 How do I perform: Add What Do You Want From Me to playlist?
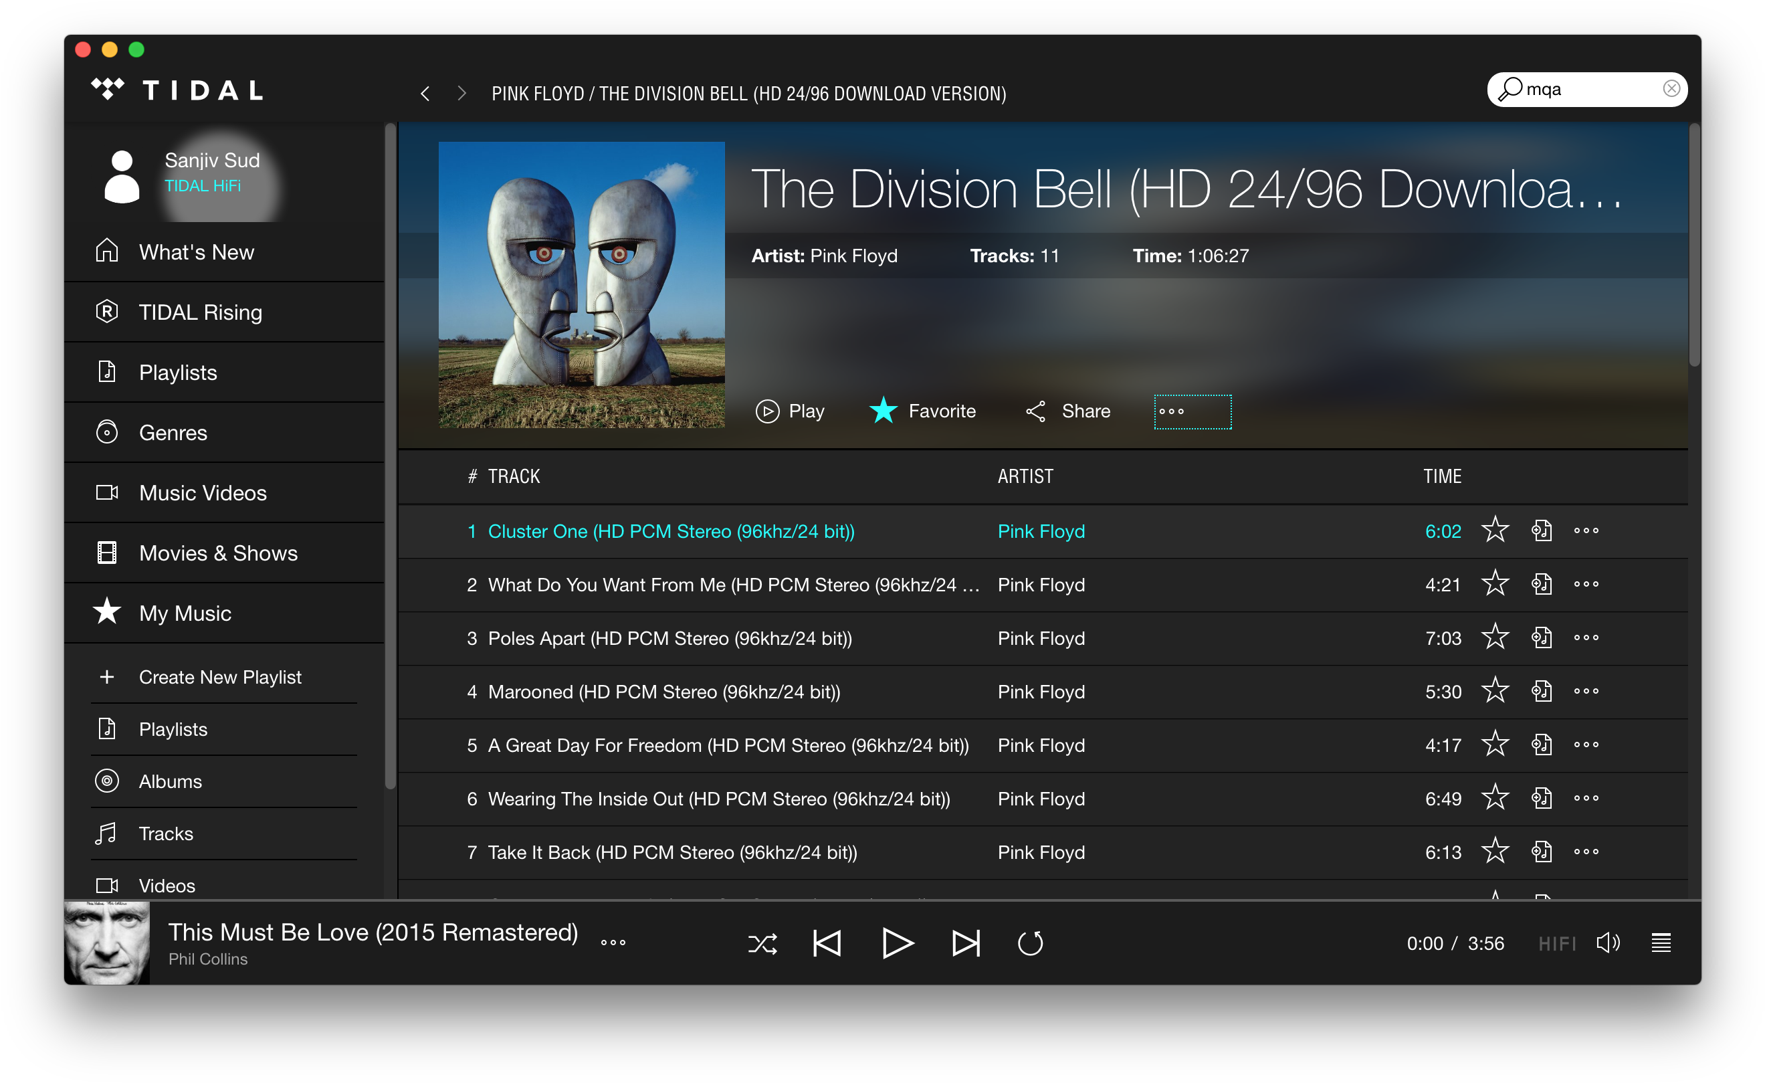[1542, 585]
